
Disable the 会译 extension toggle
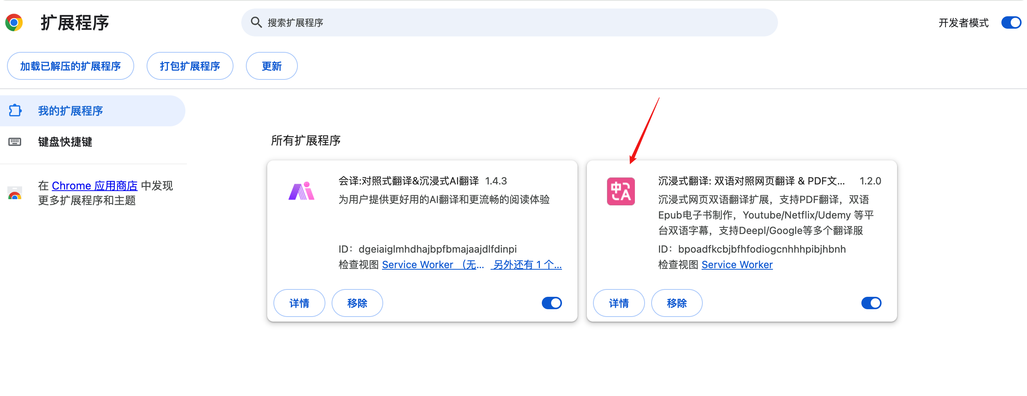[x=552, y=303]
